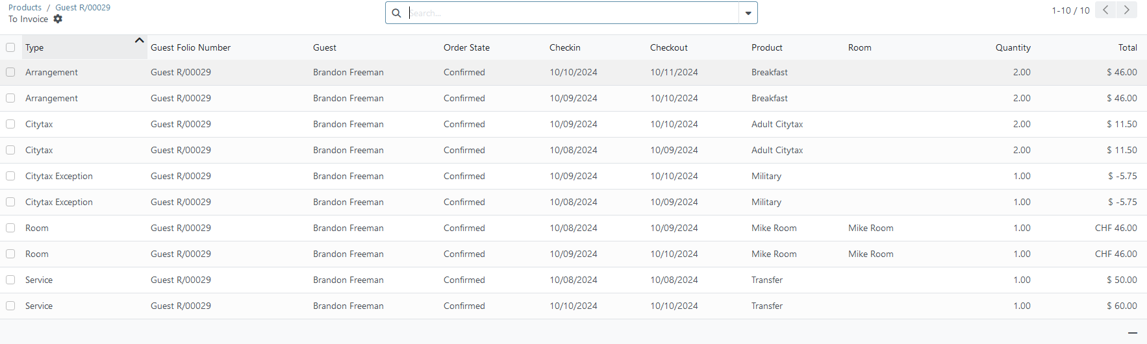Image resolution: width=1147 pixels, height=344 pixels.
Task: Click the magnifying glass search icon
Action: [396, 13]
